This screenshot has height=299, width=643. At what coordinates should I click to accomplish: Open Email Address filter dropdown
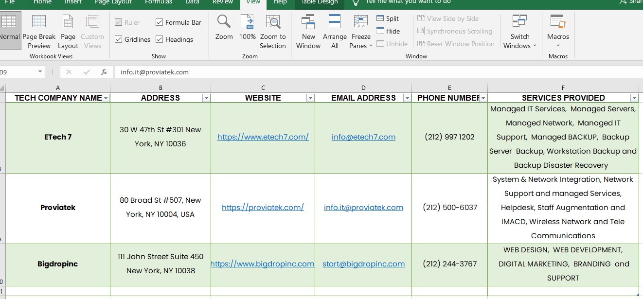coord(407,98)
